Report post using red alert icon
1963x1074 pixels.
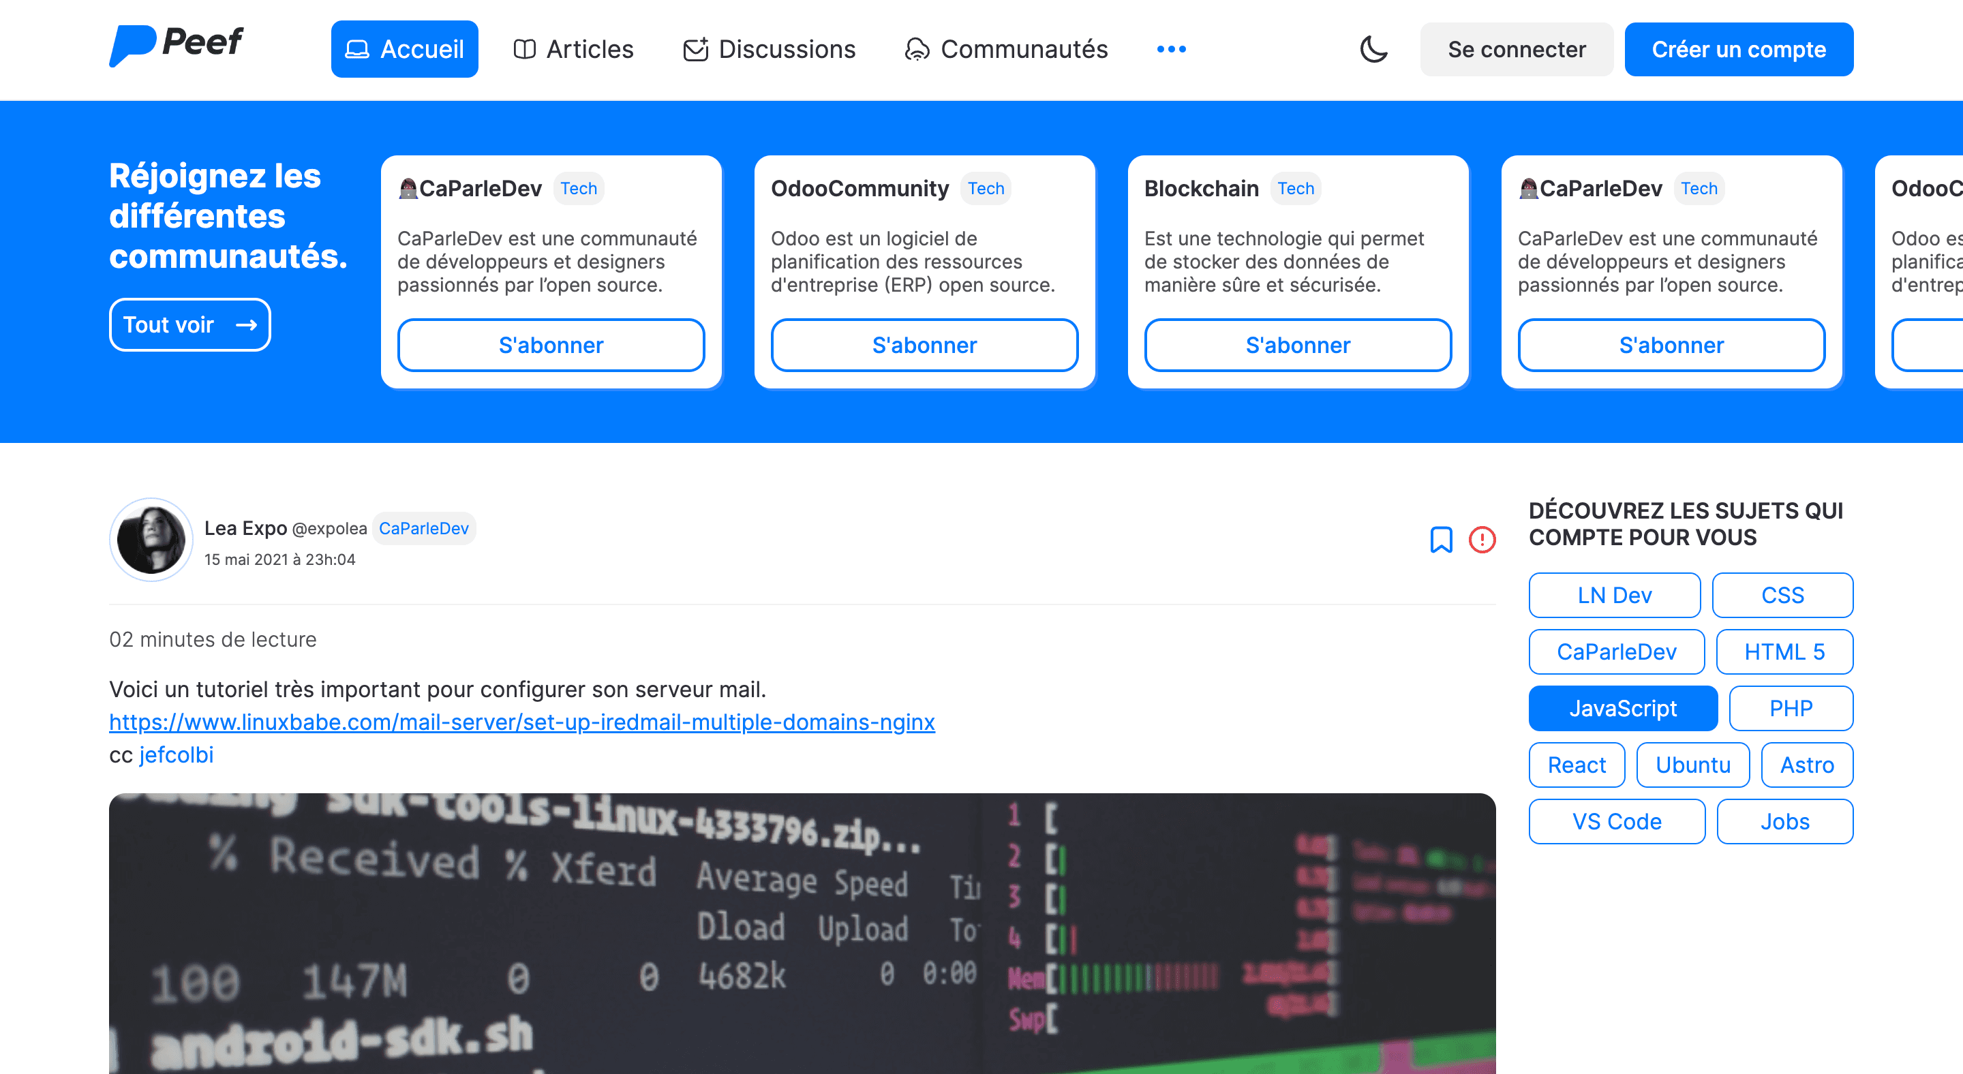pos(1481,539)
